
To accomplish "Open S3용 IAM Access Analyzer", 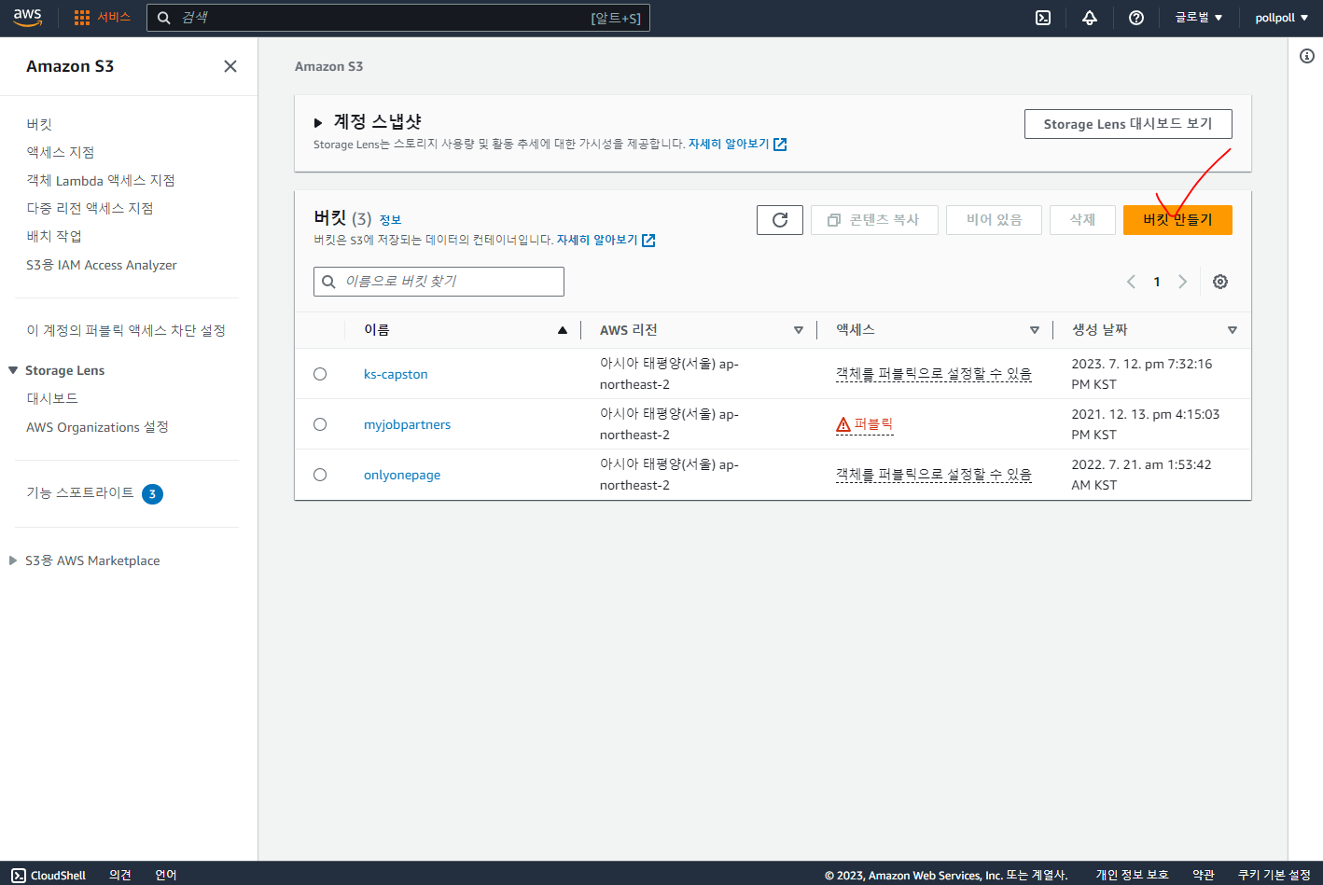I will click(102, 265).
